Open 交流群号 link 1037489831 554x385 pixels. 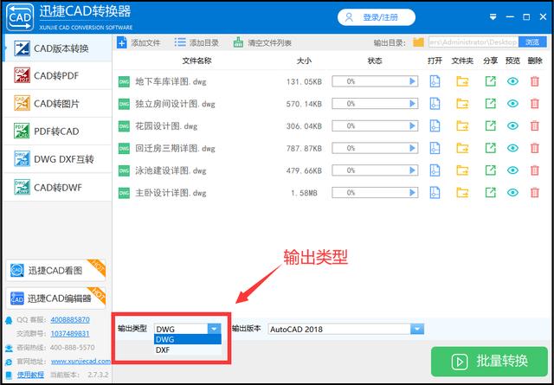(x=70, y=334)
